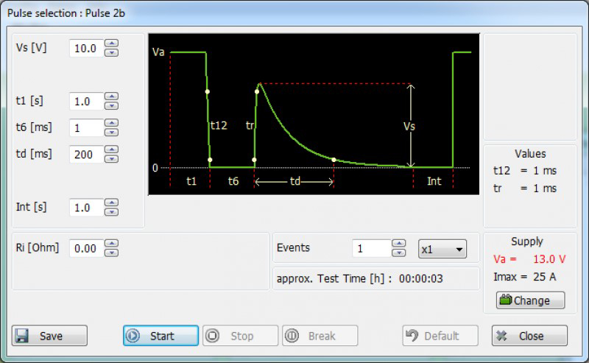Click the Va label in the waveform graph
This screenshot has height=363, width=589.
click(x=158, y=52)
